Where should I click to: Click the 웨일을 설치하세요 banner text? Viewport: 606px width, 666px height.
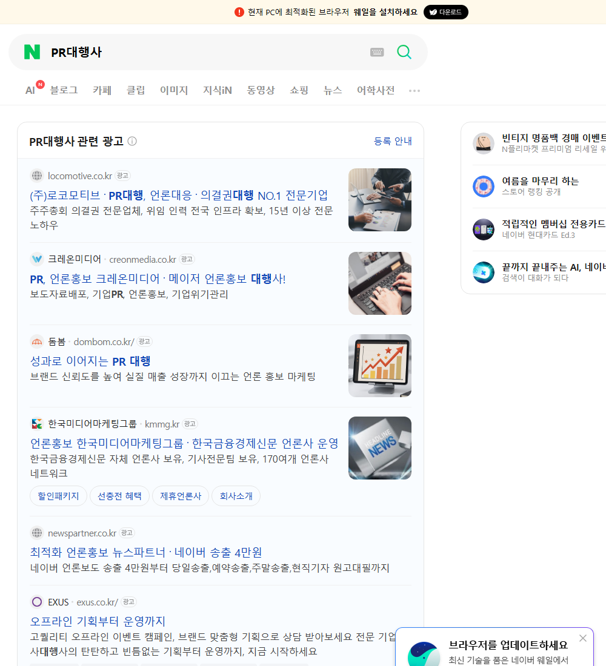tap(385, 12)
